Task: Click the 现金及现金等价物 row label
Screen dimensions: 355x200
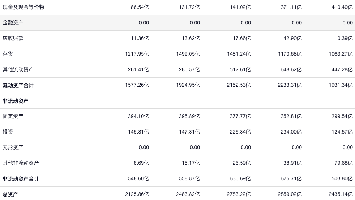Action: pos(23,7)
